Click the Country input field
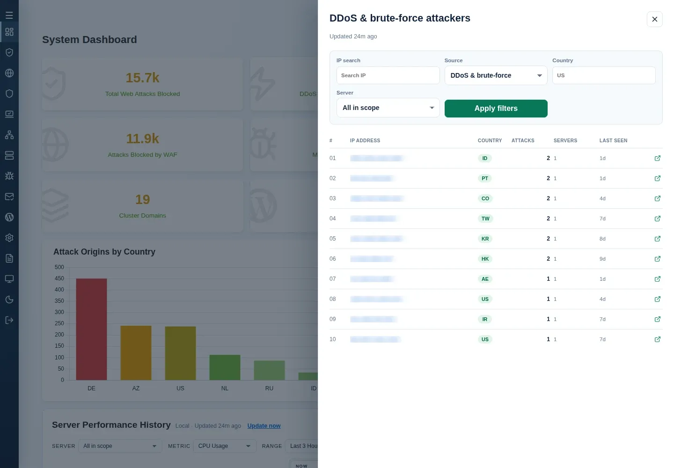The image size is (674, 468). [604, 75]
